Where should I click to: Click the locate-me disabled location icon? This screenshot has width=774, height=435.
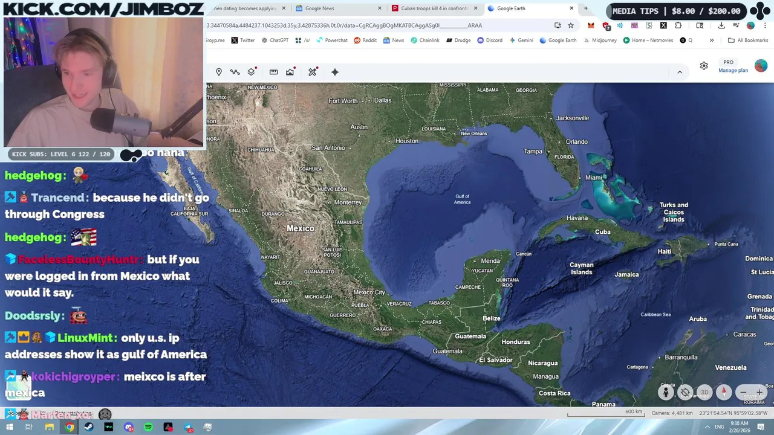click(x=685, y=393)
